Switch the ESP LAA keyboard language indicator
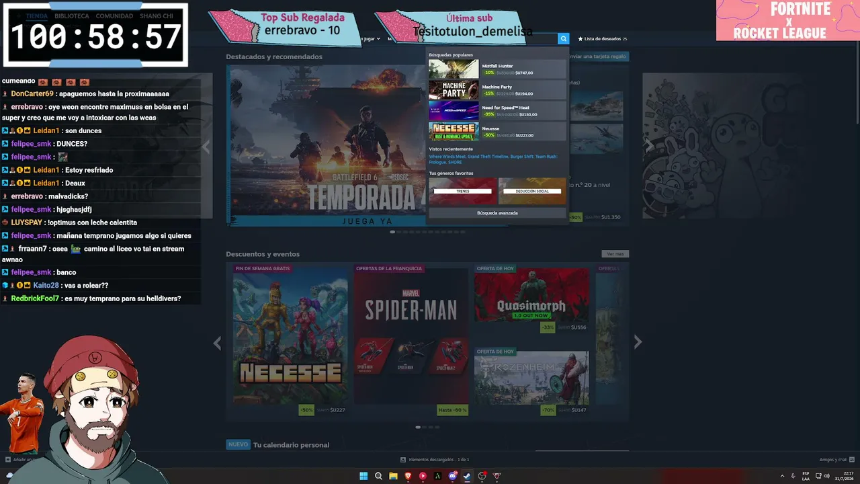The image size is (860, 484). (806, 476)
